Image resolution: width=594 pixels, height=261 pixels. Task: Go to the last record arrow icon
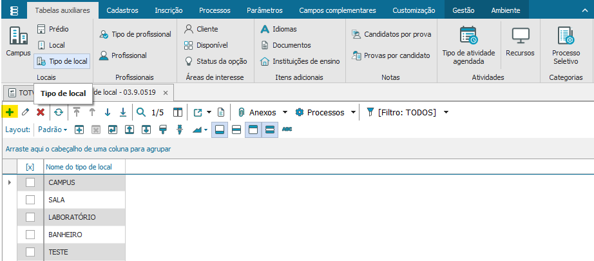(123, 113)
